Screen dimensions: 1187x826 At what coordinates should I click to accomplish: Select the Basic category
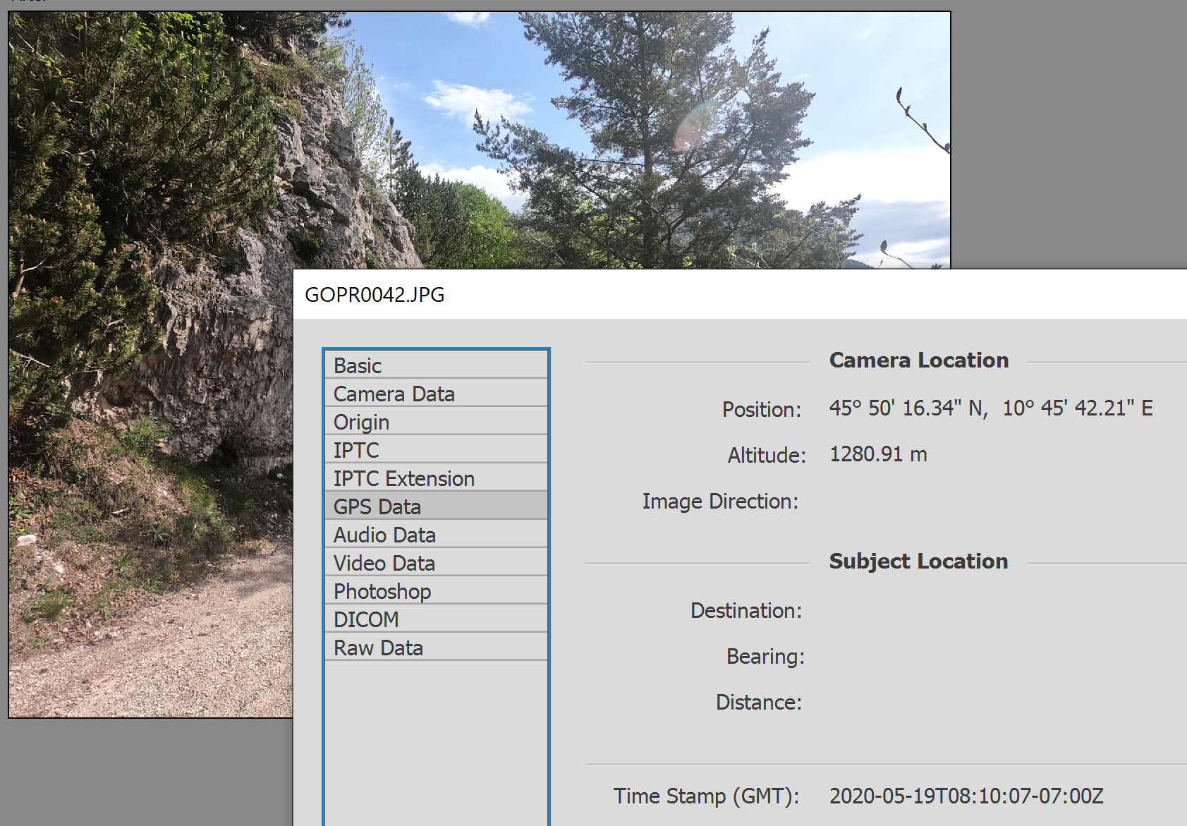[436, 365]
